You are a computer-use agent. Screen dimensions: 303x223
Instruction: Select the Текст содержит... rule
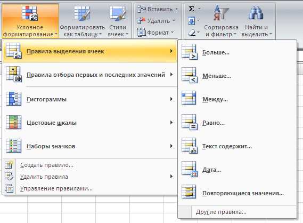pyautogui.click(x=238, y=146)
